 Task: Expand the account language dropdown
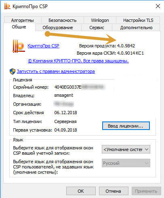126,149
